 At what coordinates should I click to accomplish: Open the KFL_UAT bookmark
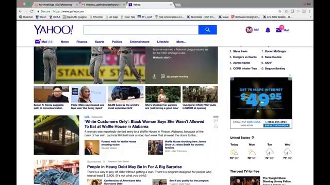[x=145, y=17]
